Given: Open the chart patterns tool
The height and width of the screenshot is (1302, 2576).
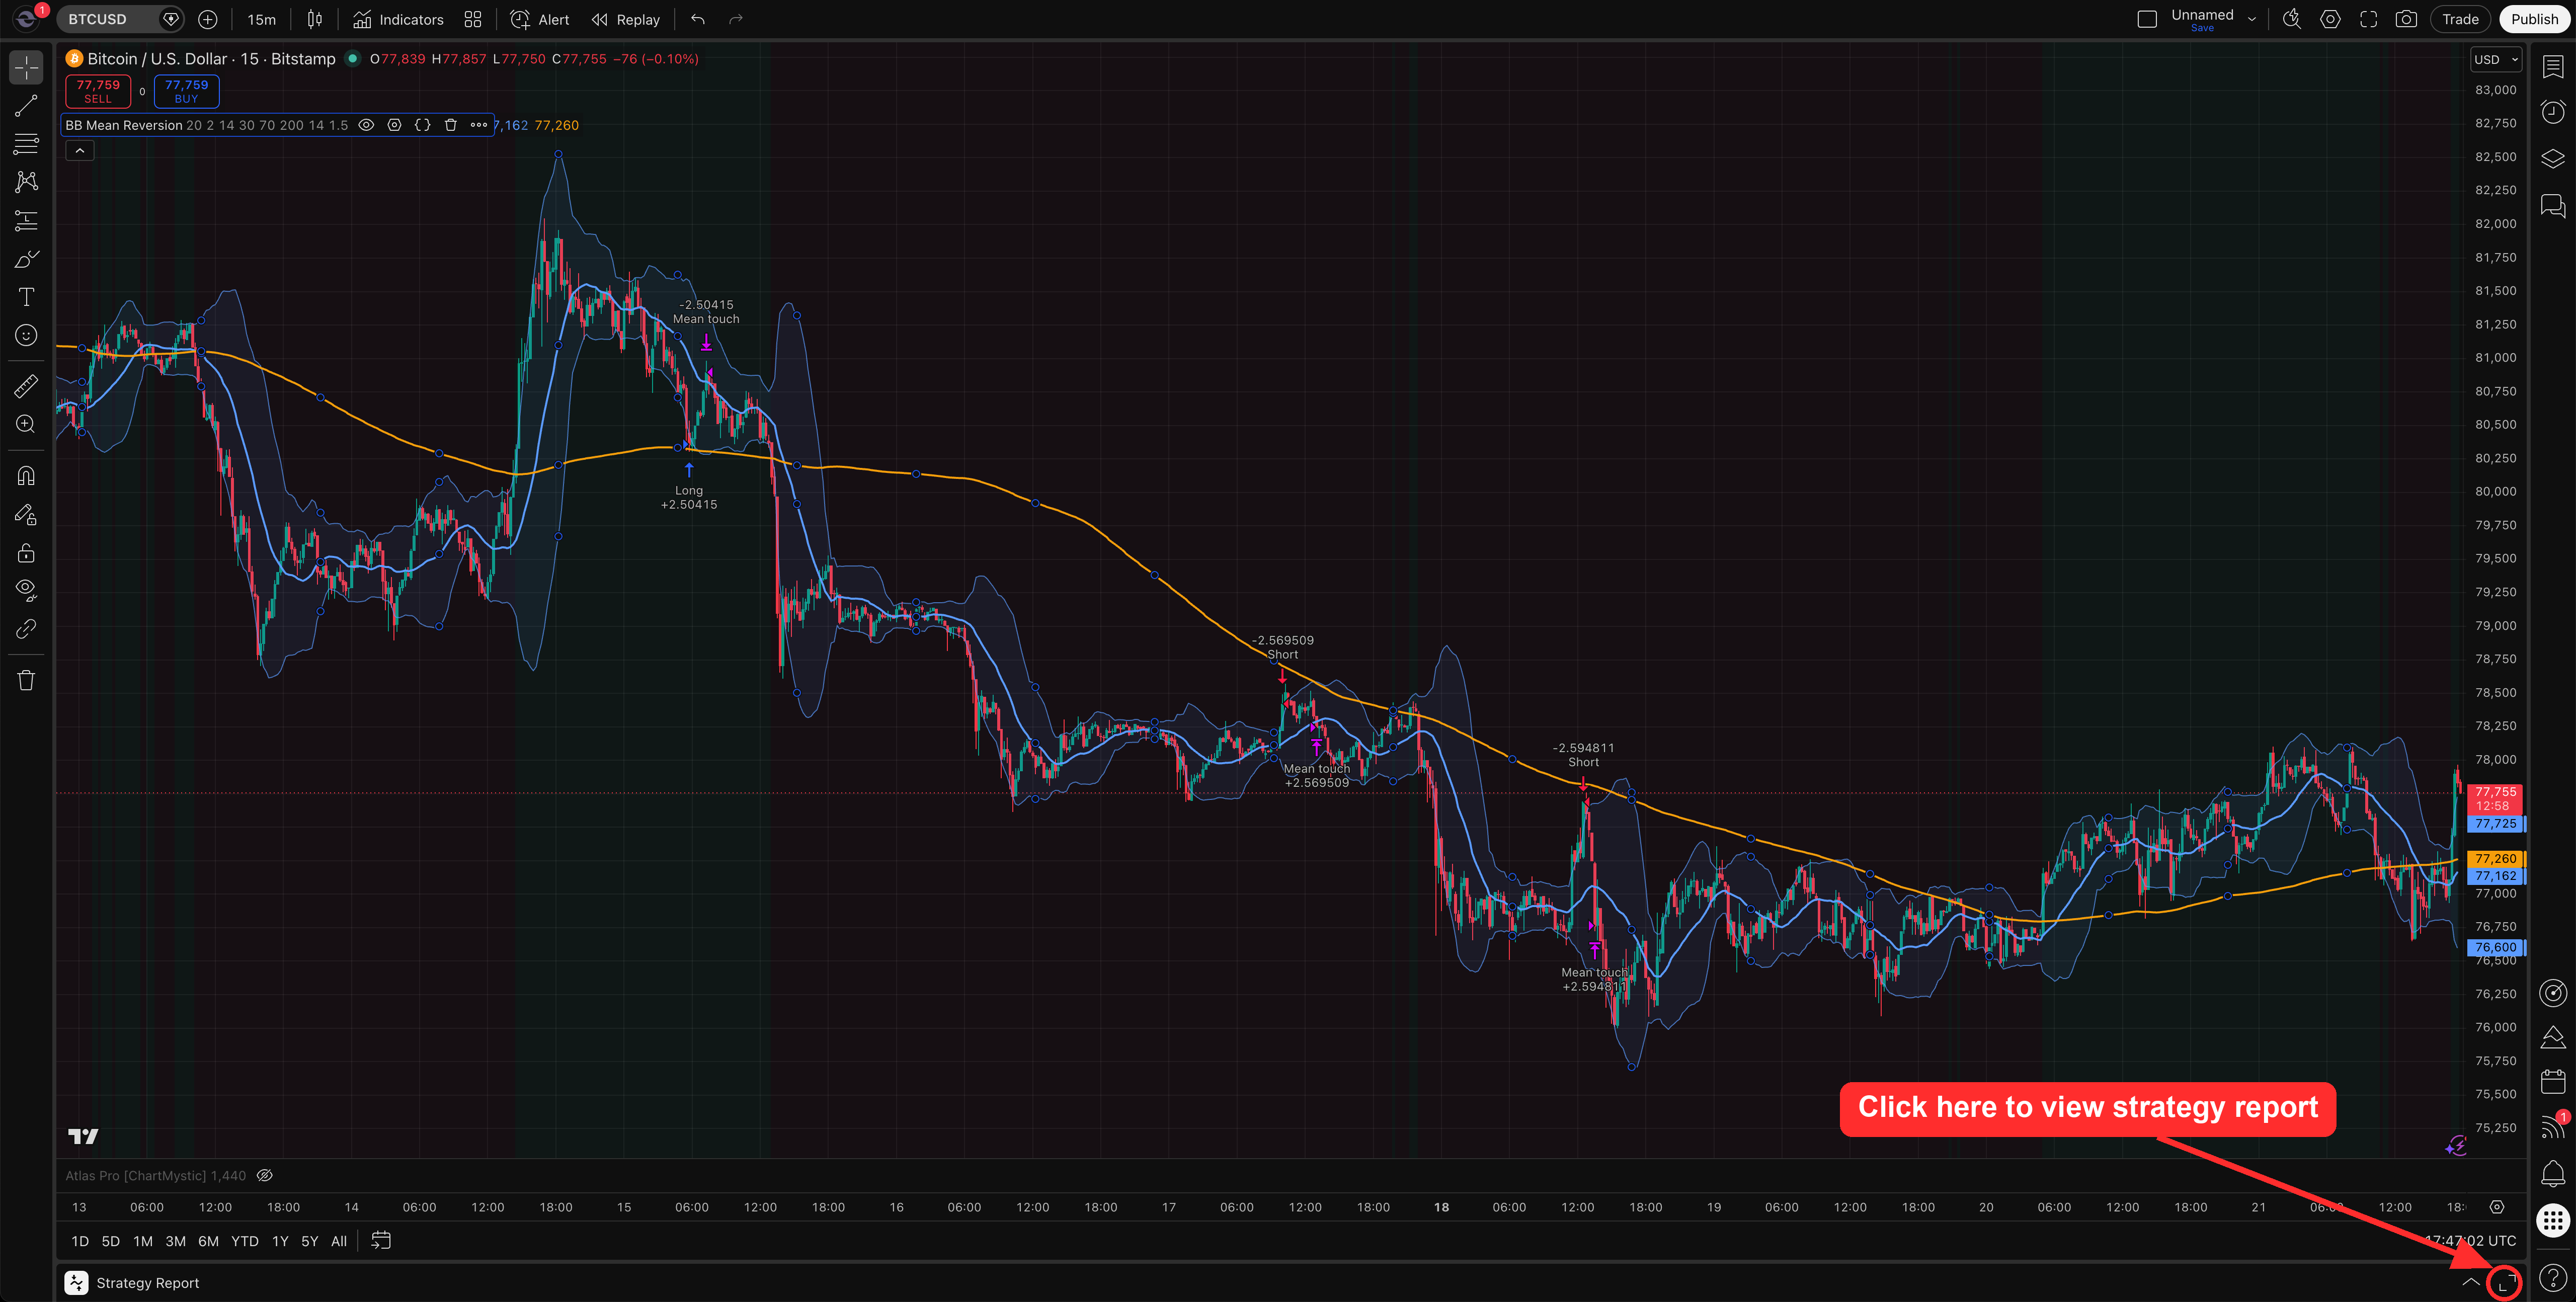Looking at the screenshot, I should pos(26,182).
